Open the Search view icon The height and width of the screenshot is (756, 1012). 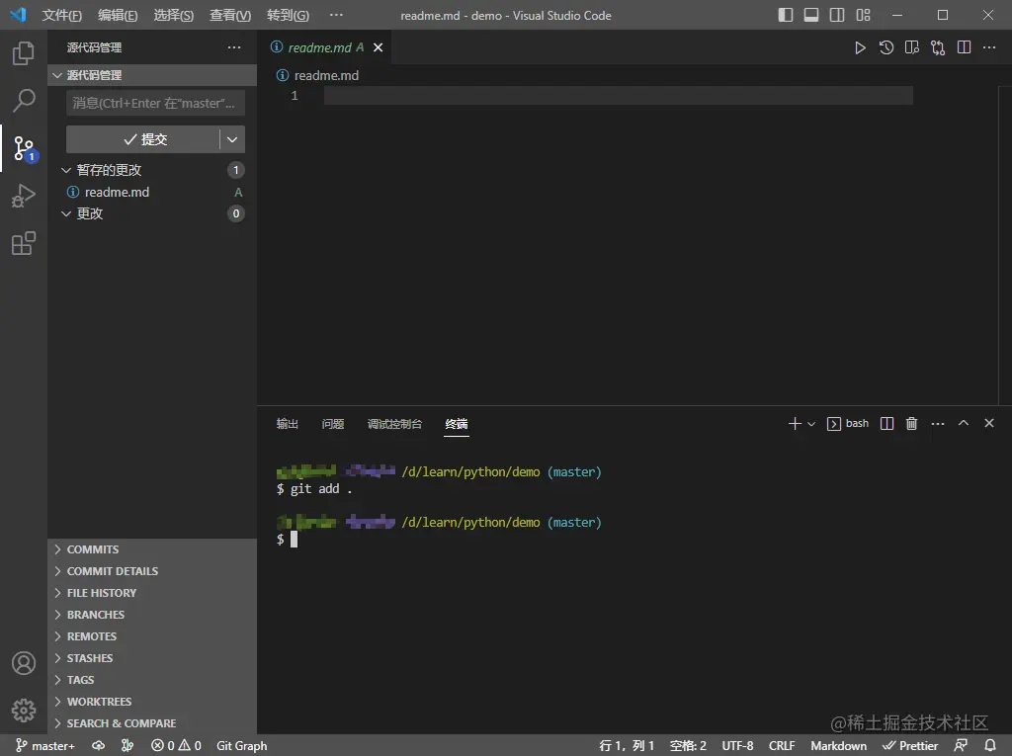click(24, 101)
